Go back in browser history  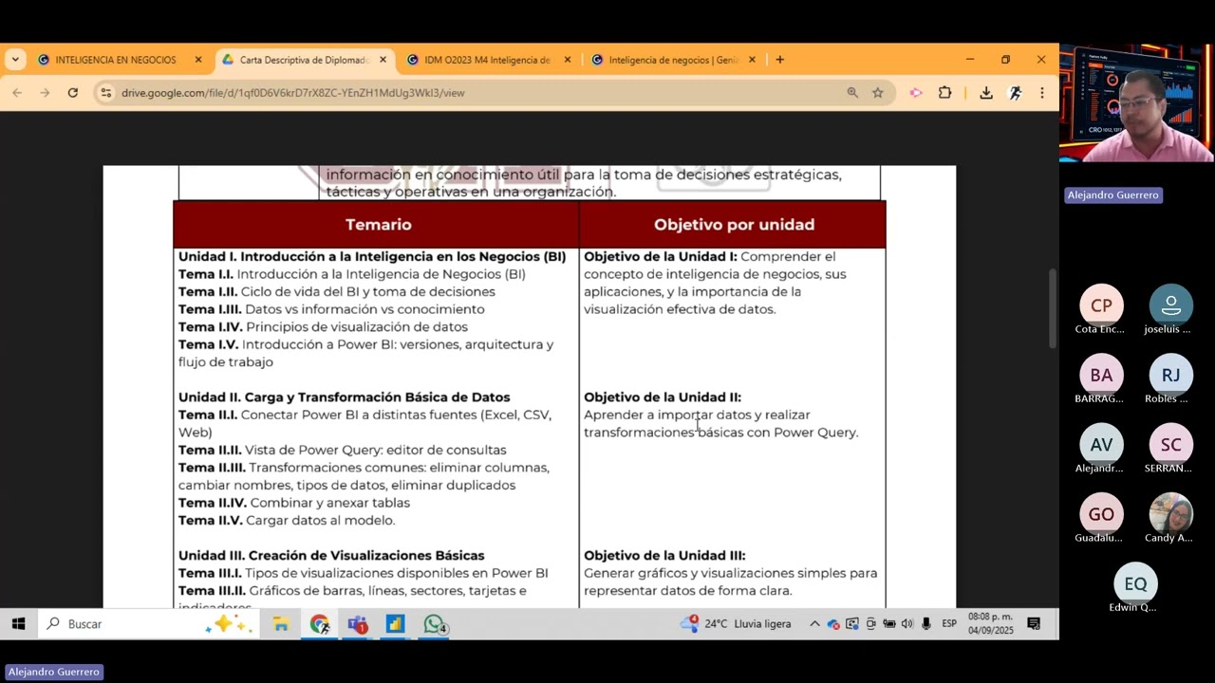point(17,93)
